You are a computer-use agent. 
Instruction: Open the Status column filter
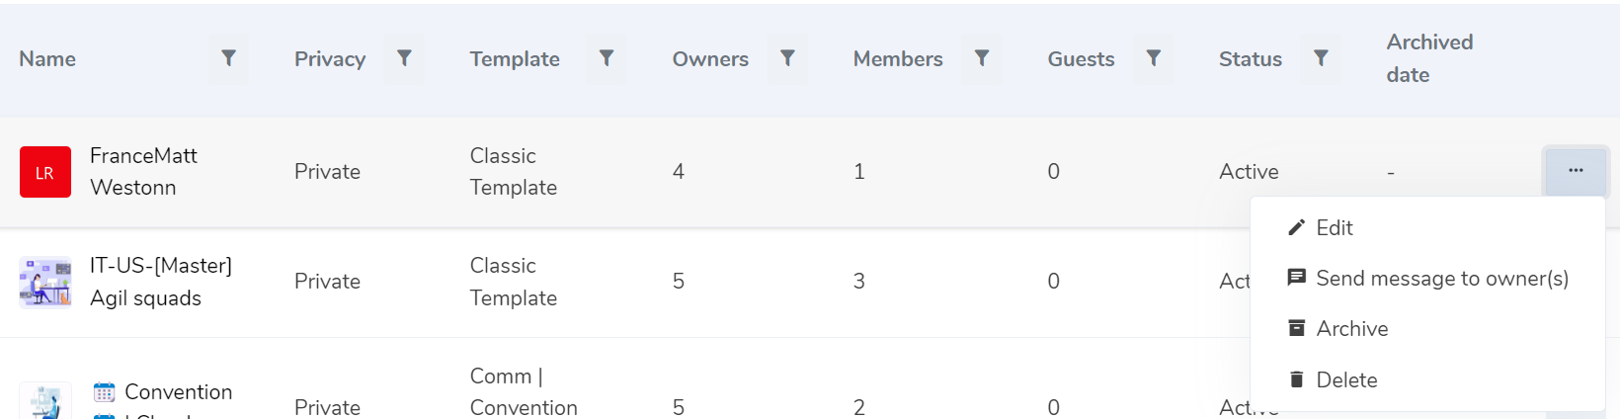[1321, 58]
